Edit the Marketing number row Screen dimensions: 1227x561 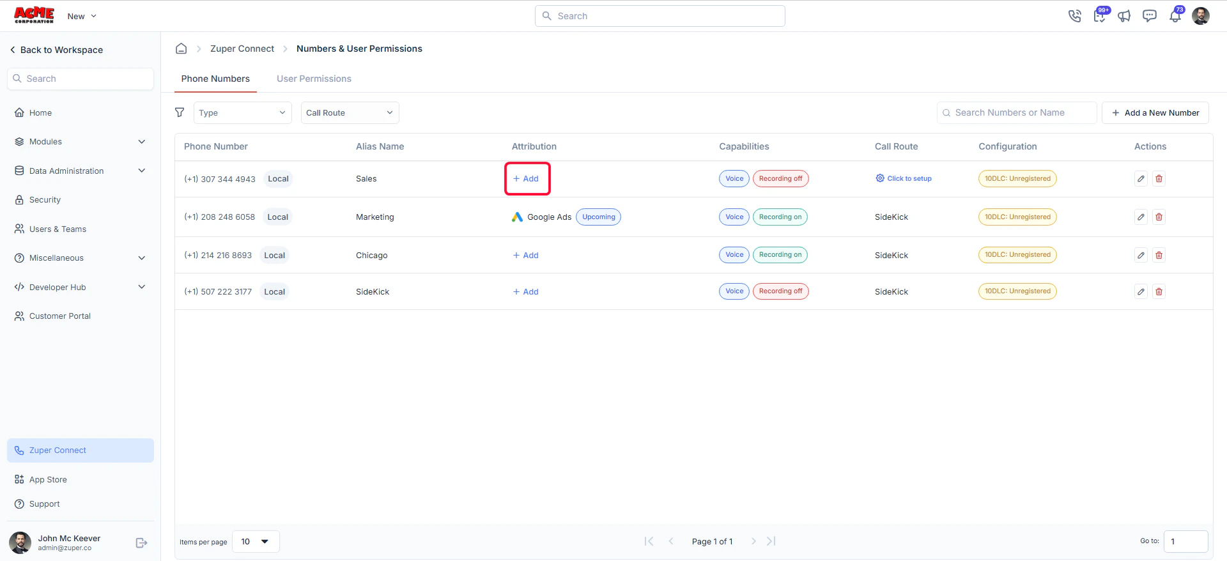click(1141, 217)
